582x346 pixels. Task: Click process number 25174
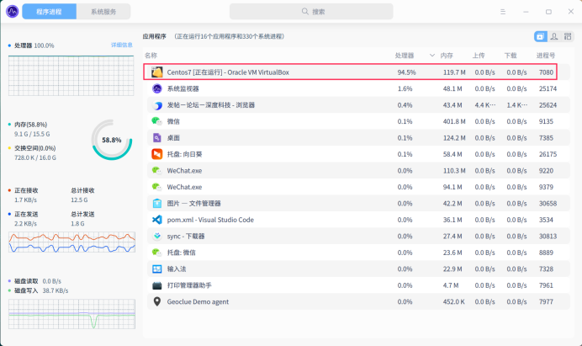point(548,89)
